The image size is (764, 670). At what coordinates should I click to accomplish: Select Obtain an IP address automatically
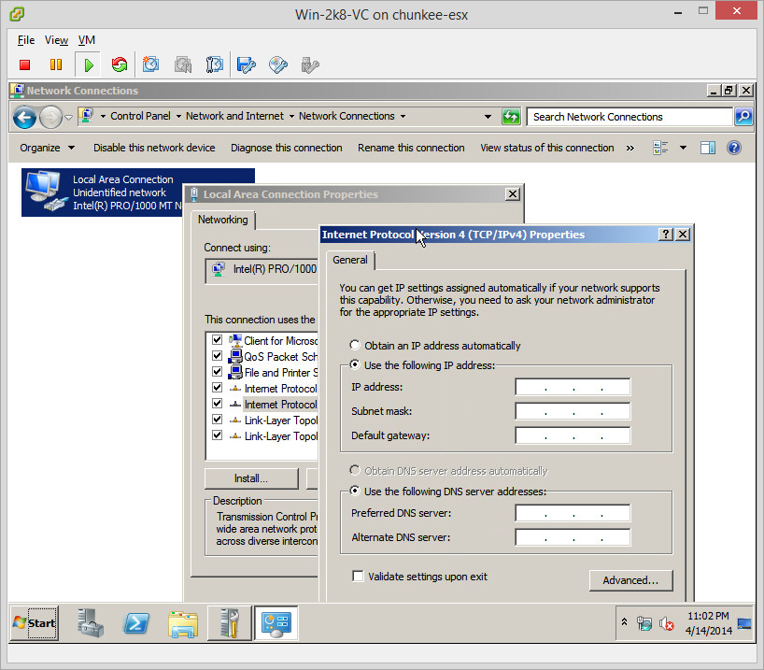click(x=355, y=346)
